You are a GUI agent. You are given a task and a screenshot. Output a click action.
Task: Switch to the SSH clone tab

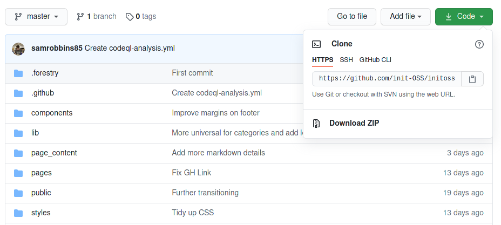pyautogui.click(x=347, y=60)
